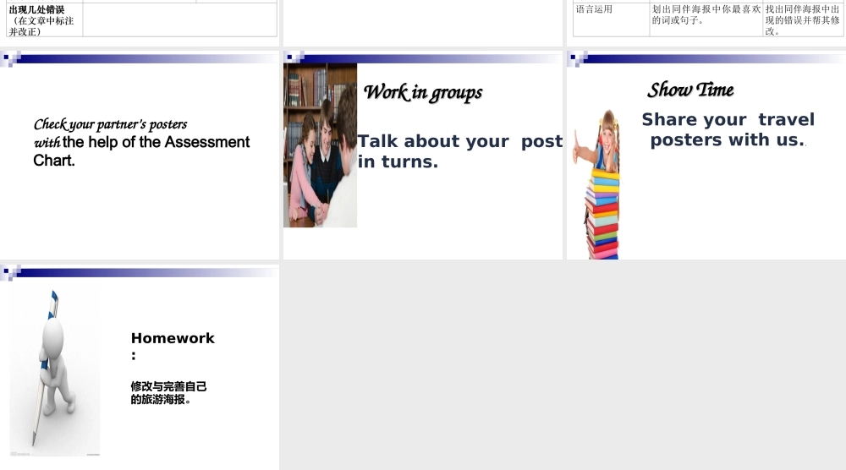Click the Chinese text 修改与完善自己的旅游海报
846x470 pixels.
pos(168,392)
